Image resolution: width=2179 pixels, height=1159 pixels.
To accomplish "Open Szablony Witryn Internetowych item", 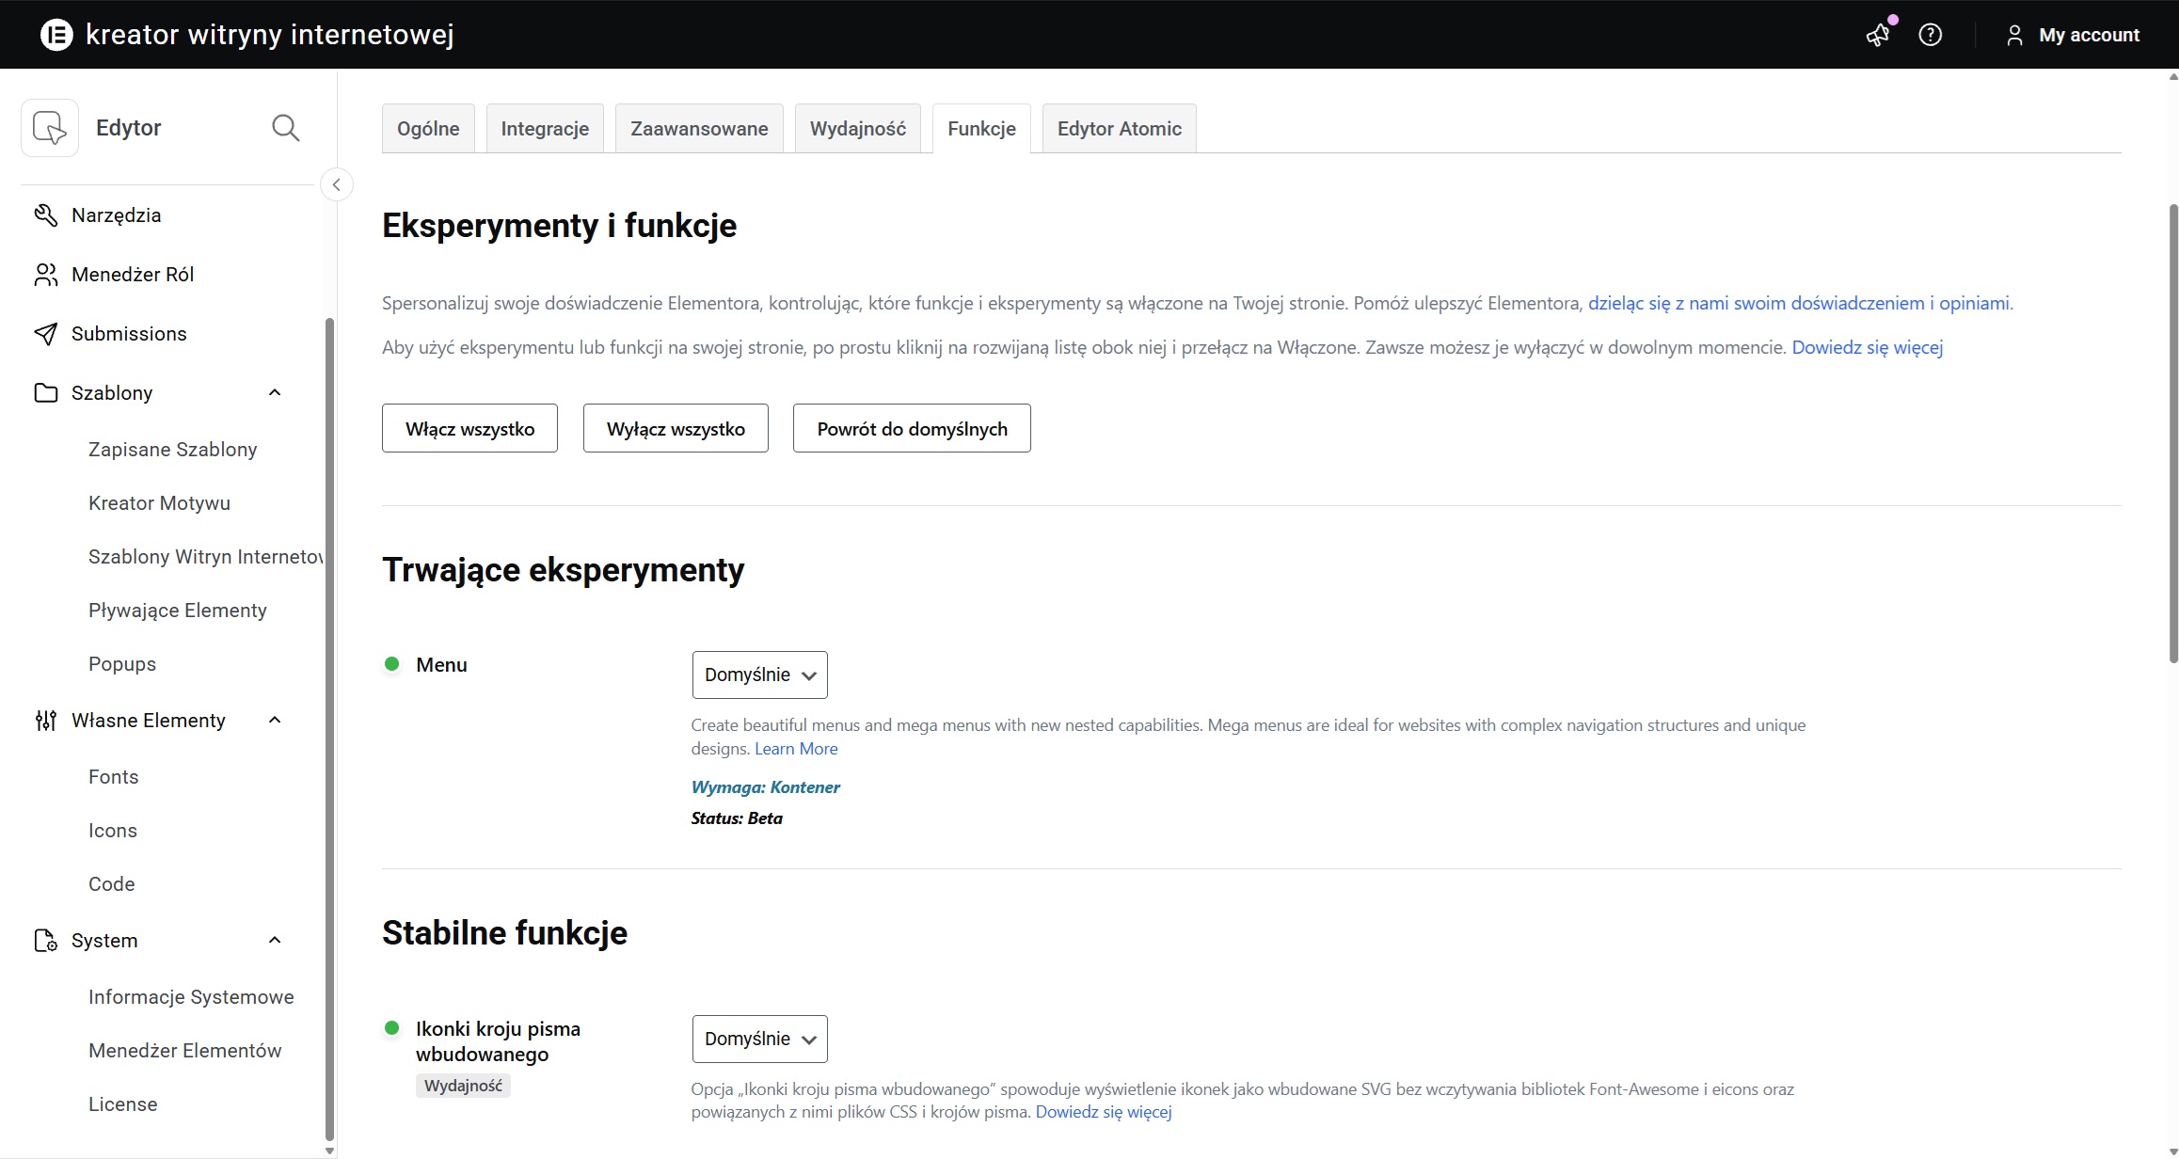I will point(205,557).
